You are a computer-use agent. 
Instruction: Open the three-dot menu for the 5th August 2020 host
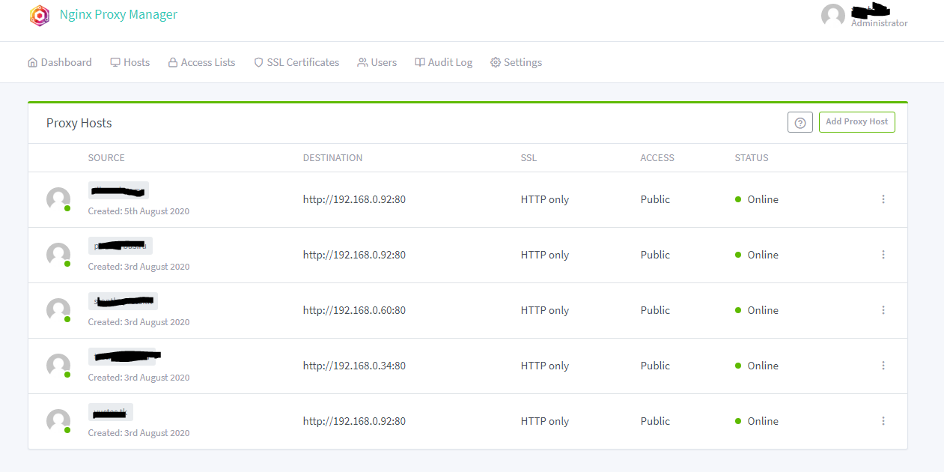(x=883, y=199)
